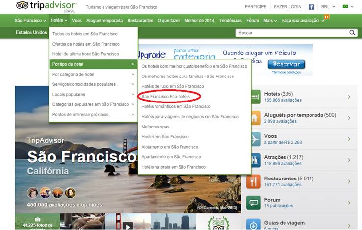Open the 165.866 avaliações link
The image size is (362, 230).
(x=282, y=100)
